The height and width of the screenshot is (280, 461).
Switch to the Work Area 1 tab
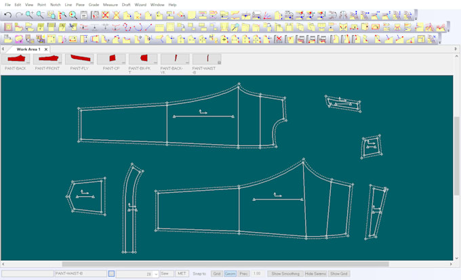[x=28, y=49]
